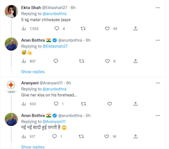The height and width of the screenshot is (149, 169).
Task: Like Aranyani's forehead kiss tweet
Action: (110, 104)
